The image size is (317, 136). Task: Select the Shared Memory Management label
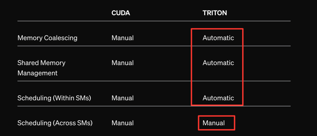(41, 68)
